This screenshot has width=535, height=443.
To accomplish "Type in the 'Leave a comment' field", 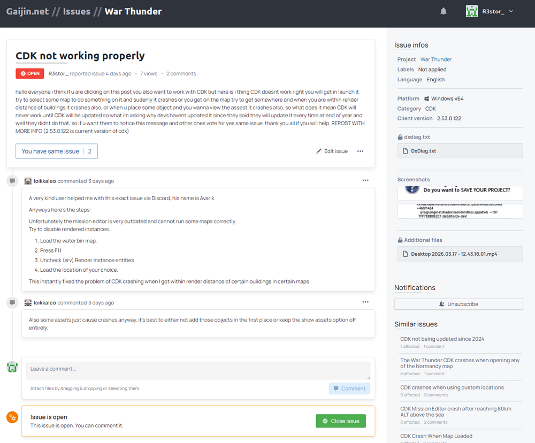I will click(x=198, y=371).
